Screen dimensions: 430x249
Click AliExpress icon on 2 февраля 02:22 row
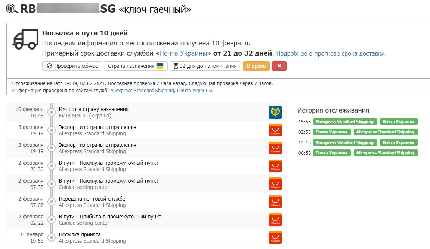275,220
